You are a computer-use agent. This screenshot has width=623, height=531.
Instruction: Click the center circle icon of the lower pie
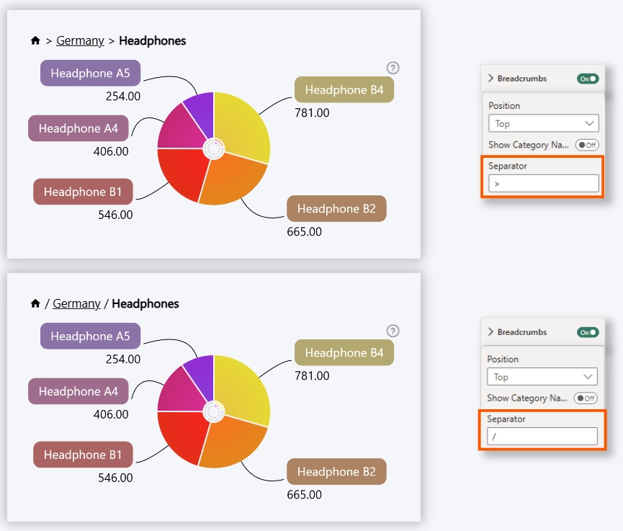tap(213, 411)
